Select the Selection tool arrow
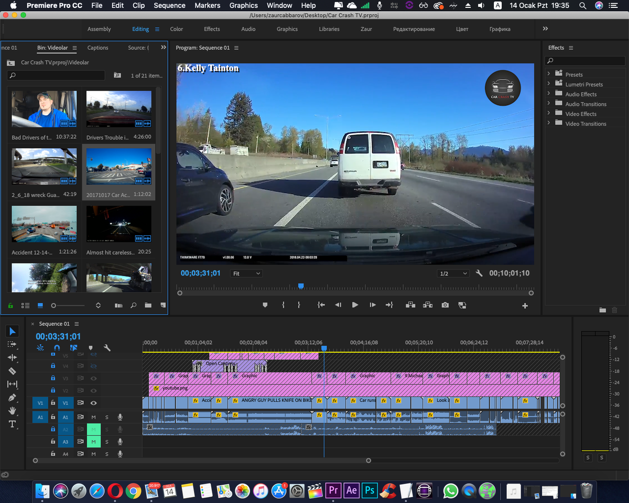Viewport: 629px width, 503px height. (x=13, y=331)
